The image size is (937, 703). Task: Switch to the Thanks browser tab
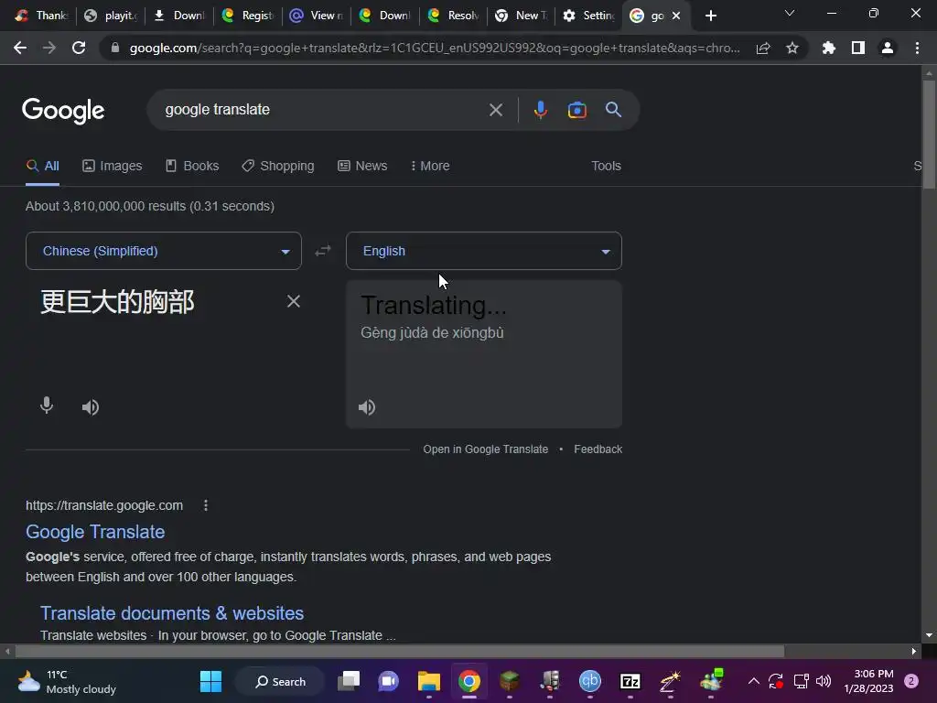[42, 16]
